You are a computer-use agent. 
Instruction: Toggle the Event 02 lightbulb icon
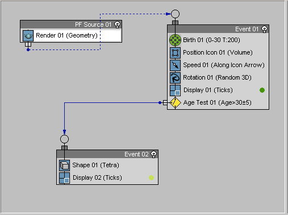point(153,154)
